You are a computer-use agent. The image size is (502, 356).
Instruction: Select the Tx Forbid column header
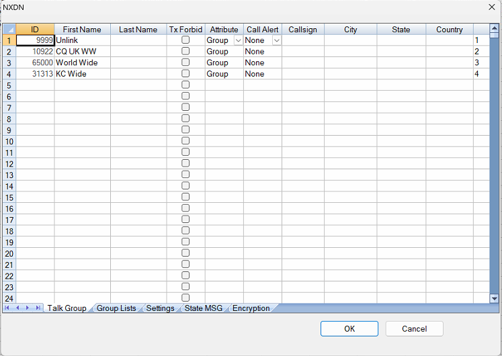185,30
